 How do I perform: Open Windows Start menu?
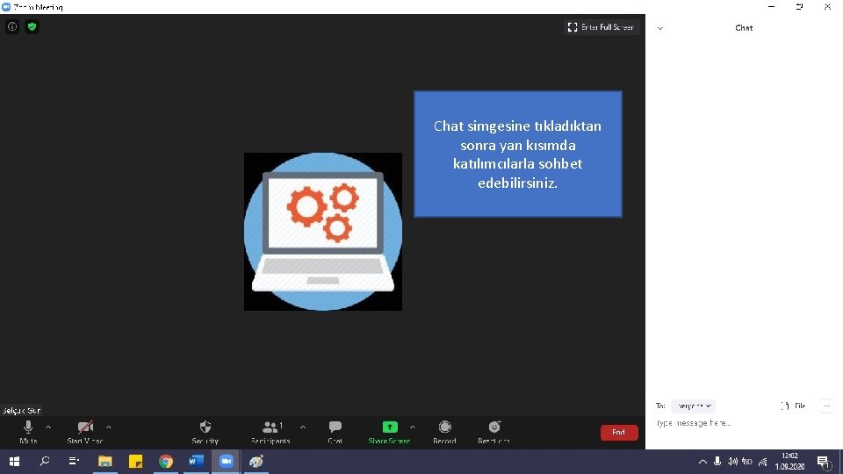pos(15,462)
